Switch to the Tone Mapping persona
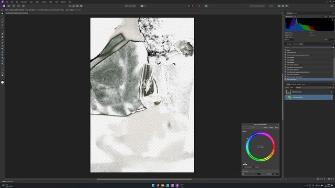The image size is (335, 188). coord(19,6)
